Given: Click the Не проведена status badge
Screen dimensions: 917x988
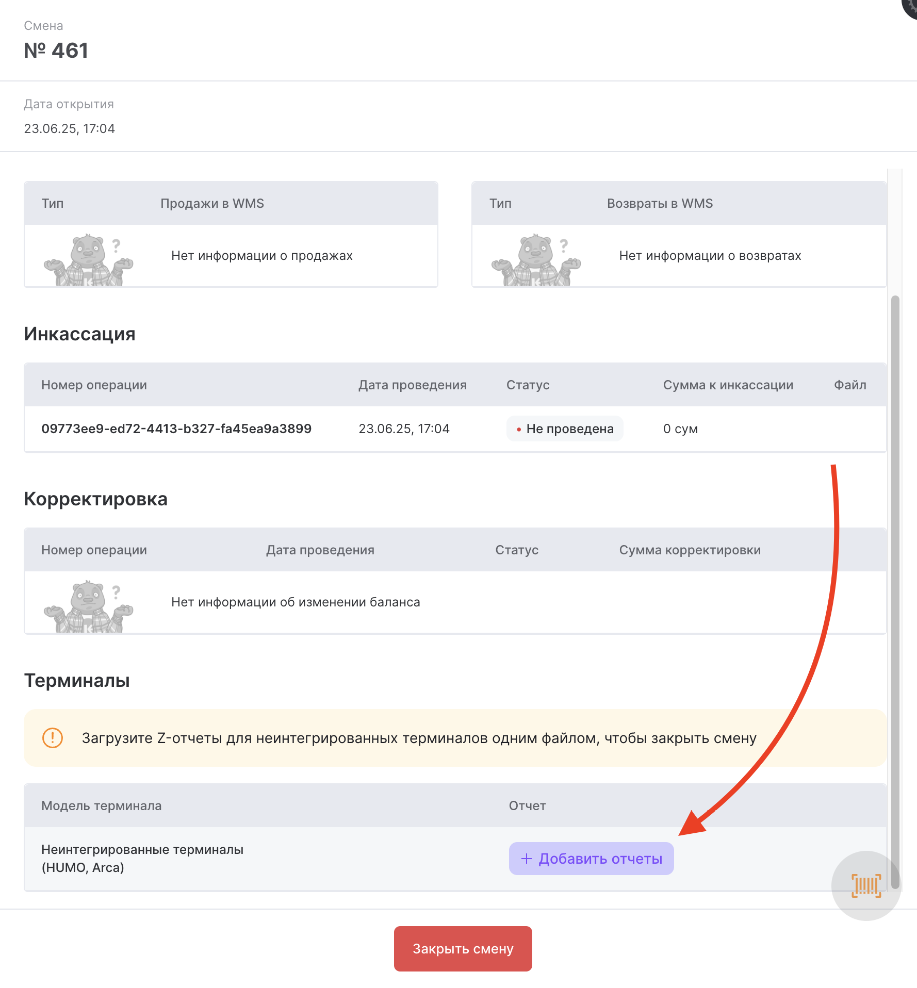Looking at the screenshot, I should tap(565, 429).
